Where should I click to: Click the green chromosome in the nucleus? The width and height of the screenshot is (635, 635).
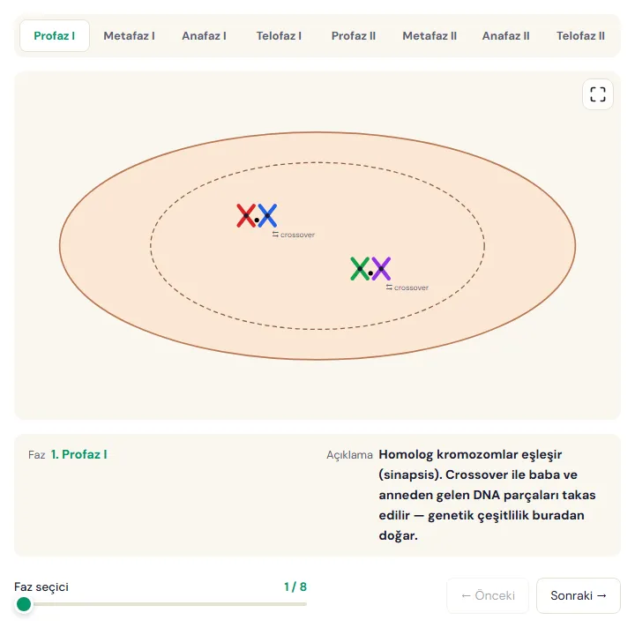coord(360,268)
